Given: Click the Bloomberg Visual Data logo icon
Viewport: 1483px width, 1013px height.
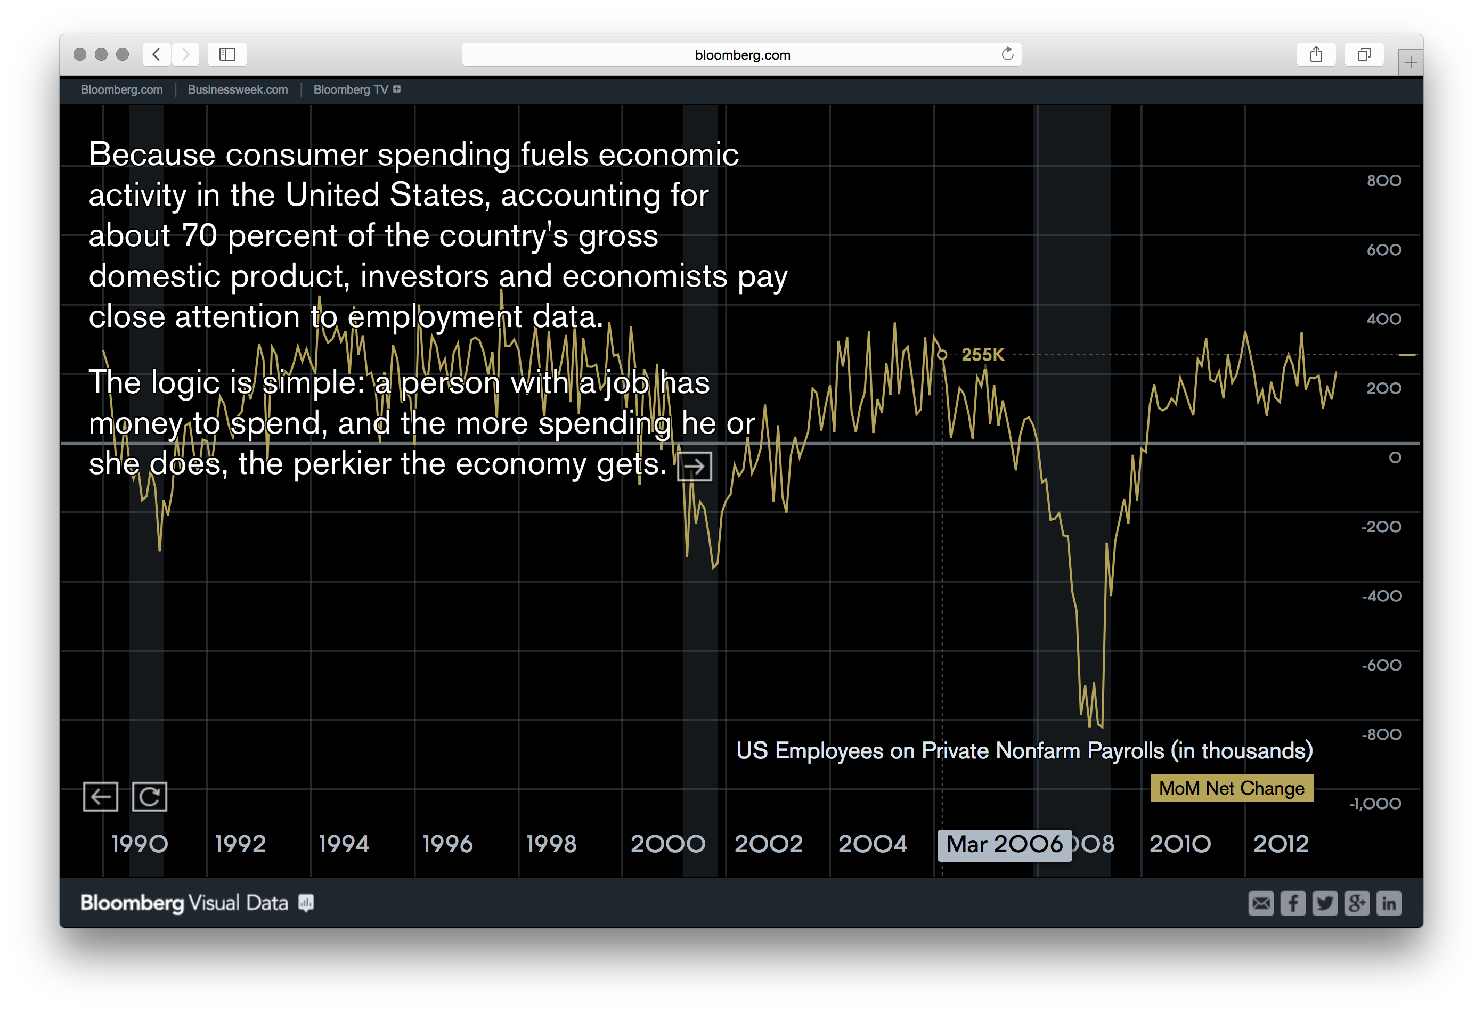Looking at the screenshot, I should 306,903.
